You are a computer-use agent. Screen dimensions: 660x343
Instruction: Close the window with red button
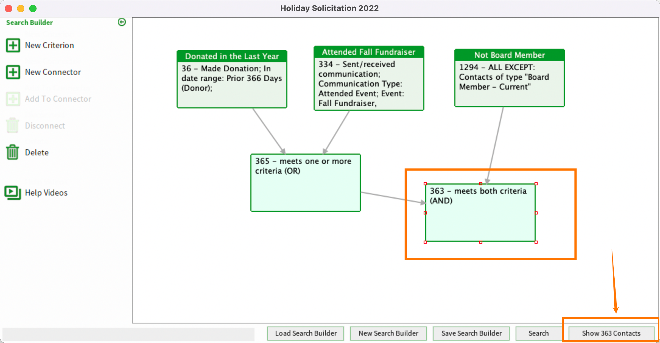pos(9,9)
